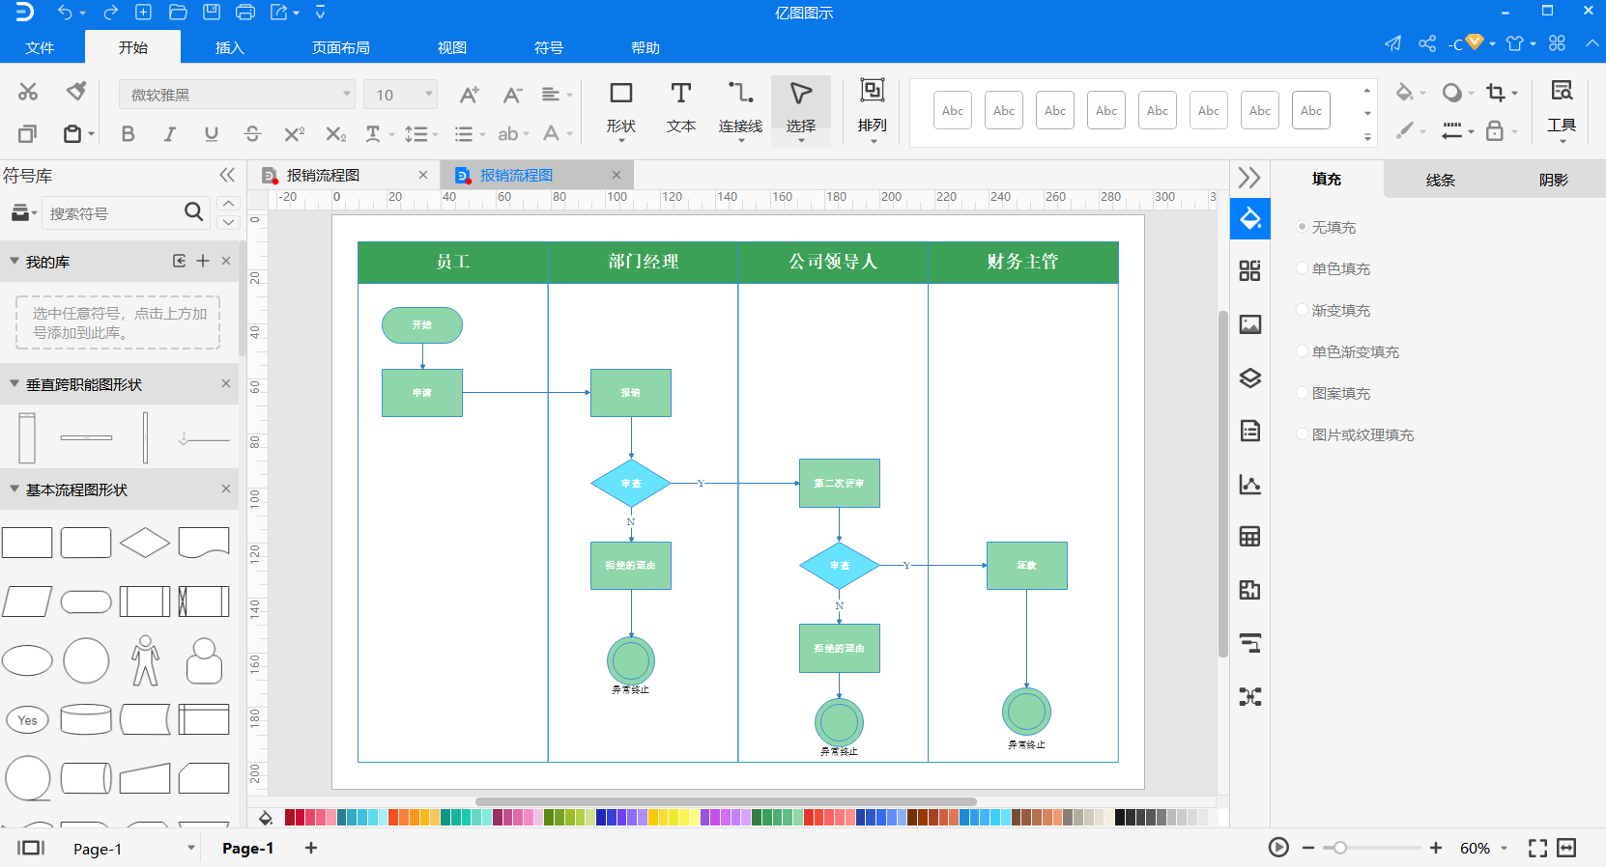This screenshot has height=867, width=1606.
Task: Toggle bold text formatting
Action: (128, 134)
